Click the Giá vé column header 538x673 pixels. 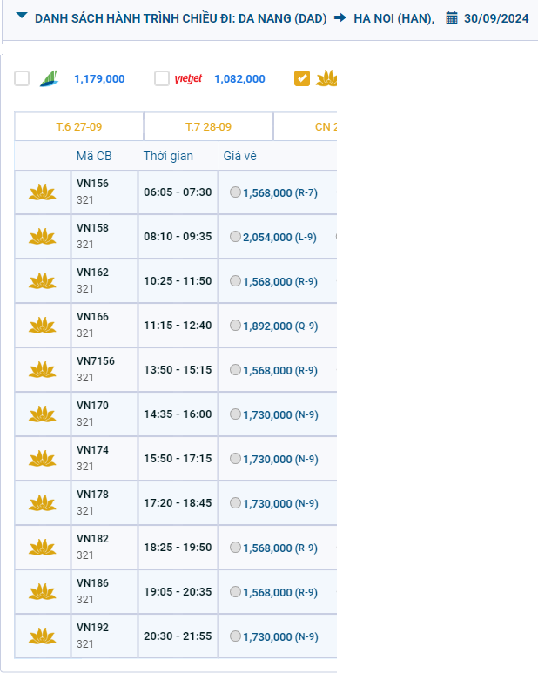coord(239,156)
